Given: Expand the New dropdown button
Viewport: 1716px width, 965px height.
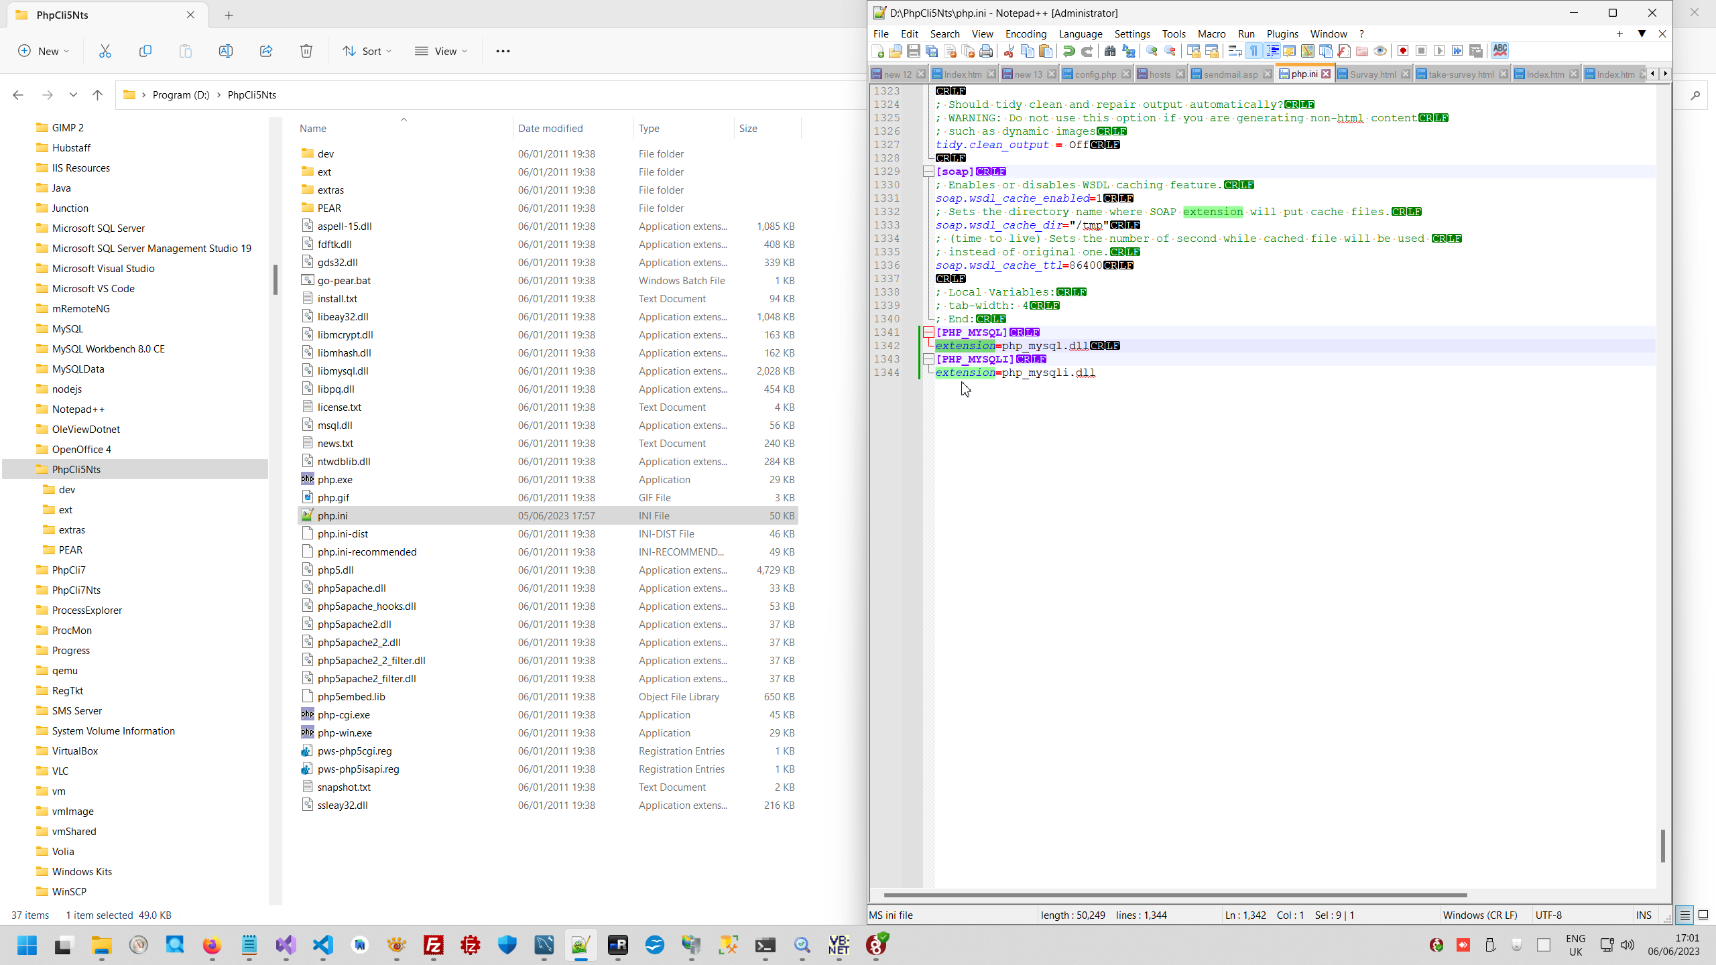Looking at the screenshot, I should pos(44,51).
